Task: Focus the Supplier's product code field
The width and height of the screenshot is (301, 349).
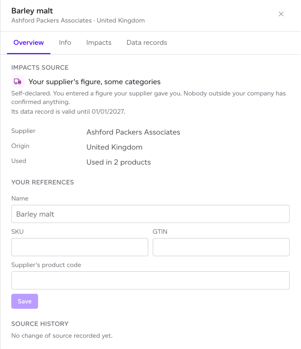Action: [150, 280]
